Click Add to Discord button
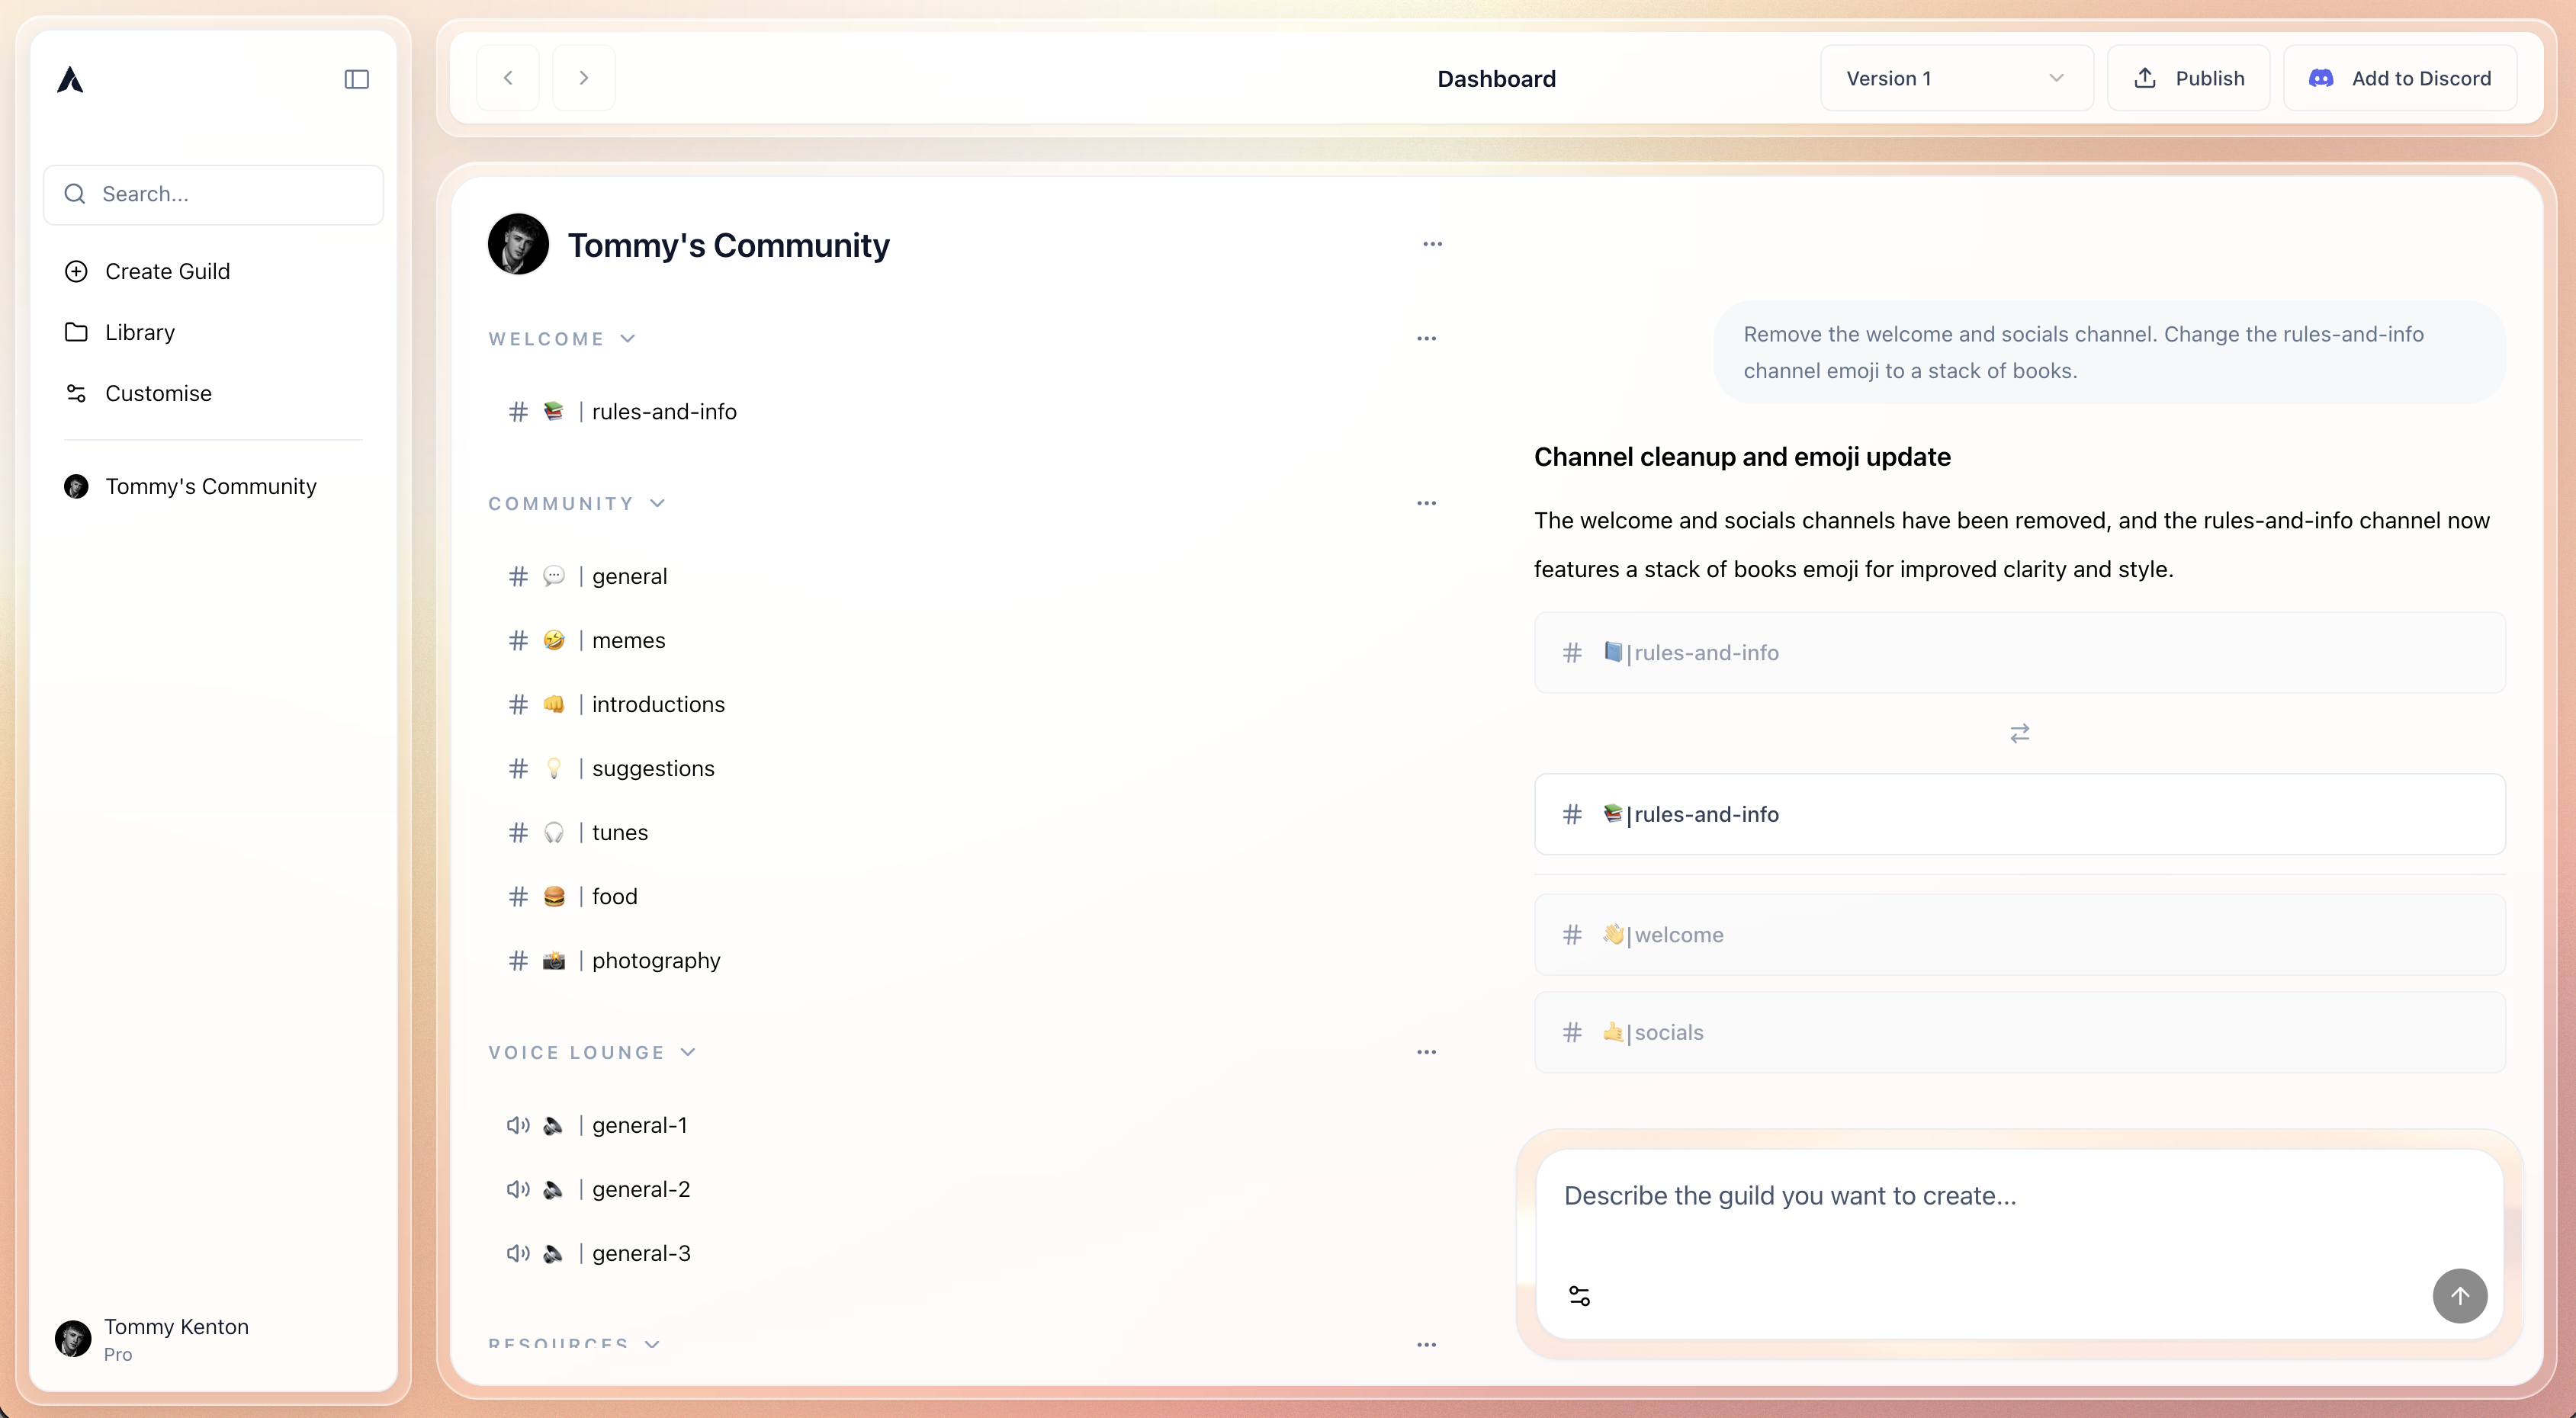This screenshot has height=1418, width=2576. coord(2400,78)
